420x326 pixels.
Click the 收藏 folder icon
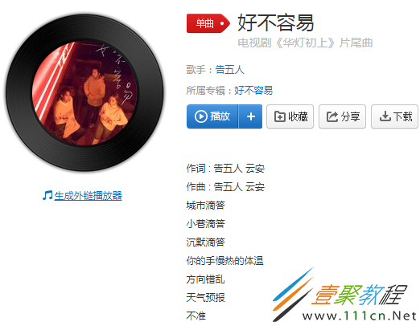click(x=280, y=116)
